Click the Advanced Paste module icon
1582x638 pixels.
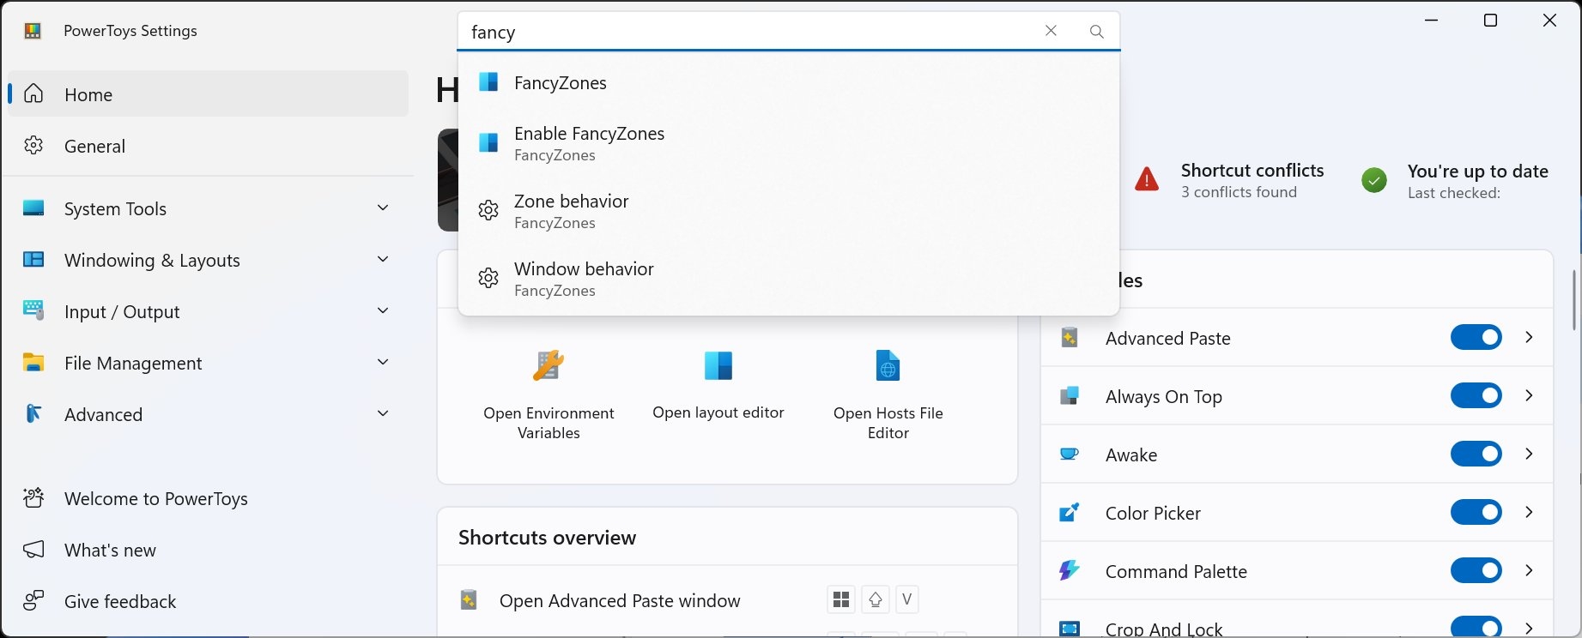click(x=1070, y=338)
